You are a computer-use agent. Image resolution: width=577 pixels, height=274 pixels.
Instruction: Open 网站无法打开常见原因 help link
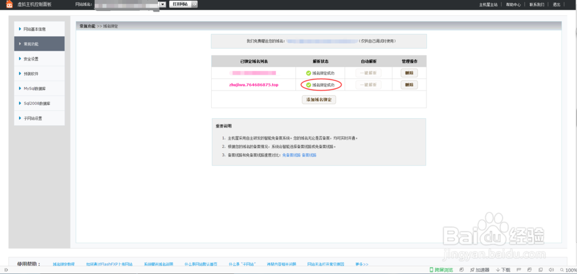325,264
